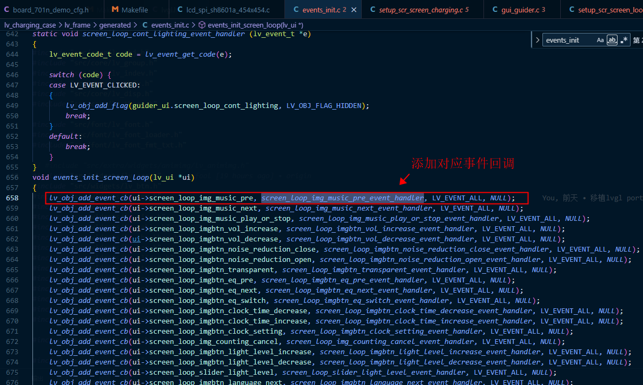Click the highlighted screen_loop_img_music_pre_event_handler text
This screenshot has height=385, width=643.
pos(342,198)
